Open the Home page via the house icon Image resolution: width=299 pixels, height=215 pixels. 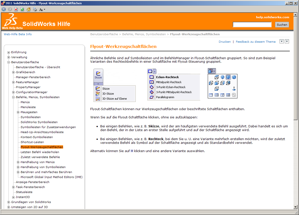coord(28,9)
